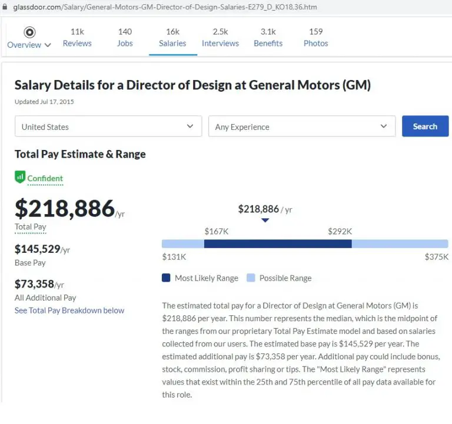Image resolution: width=452 pixels, height=424 pixels.
Task: Click the $218,886 total pay figure
Action: tap(65, 208)
